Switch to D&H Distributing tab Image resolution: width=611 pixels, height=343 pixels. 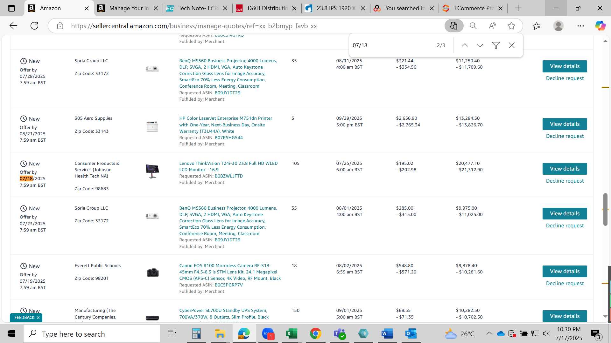point(267,8)
